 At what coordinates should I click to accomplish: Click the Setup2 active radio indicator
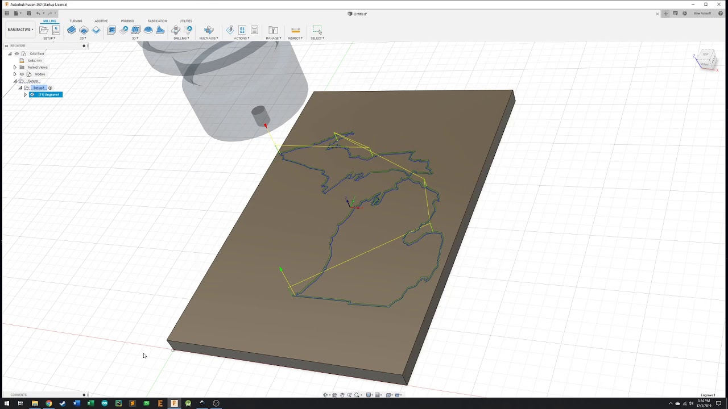[x=50, y=88]
